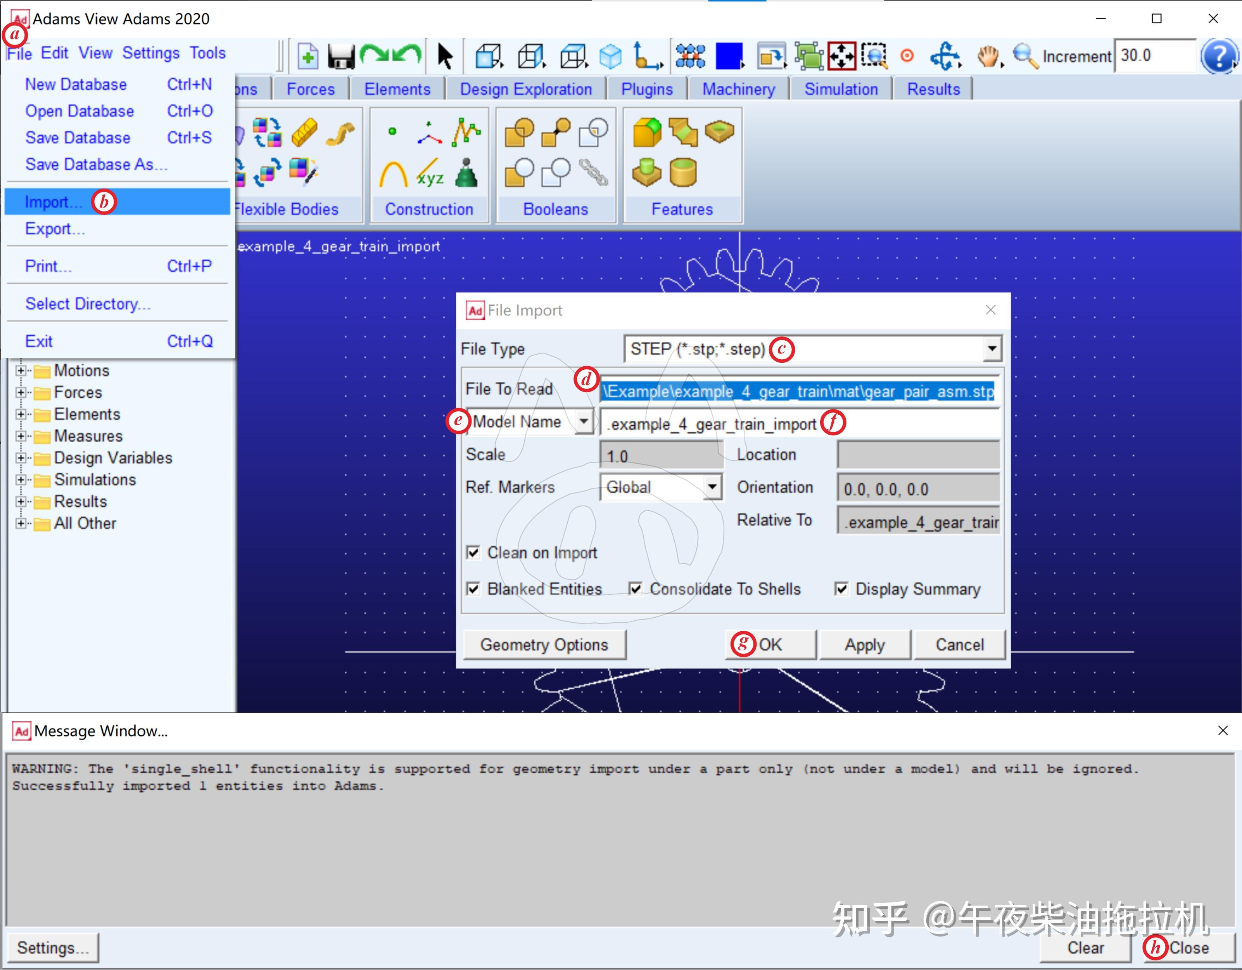The width and height of the screenshot is (1242, 970).
Task: Toggle the working grid icon
Action: pyautogui.click(x=690, y=56)
